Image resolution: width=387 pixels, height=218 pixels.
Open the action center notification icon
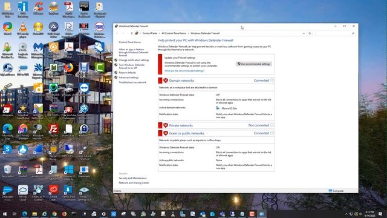(380, 214)
